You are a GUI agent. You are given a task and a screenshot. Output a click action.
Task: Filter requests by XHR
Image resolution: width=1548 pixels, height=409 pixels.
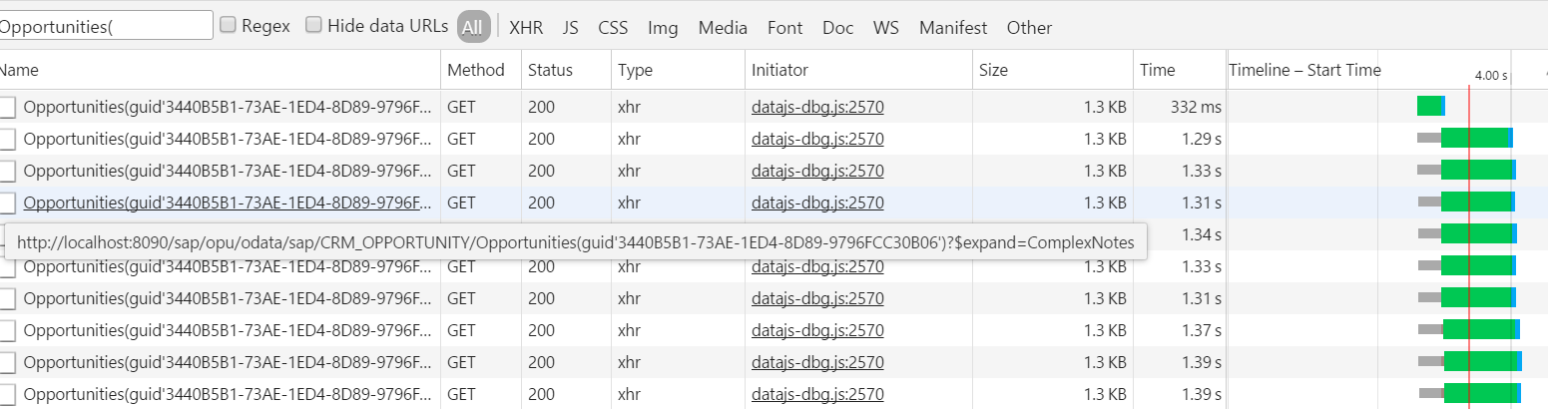(526, 28)
